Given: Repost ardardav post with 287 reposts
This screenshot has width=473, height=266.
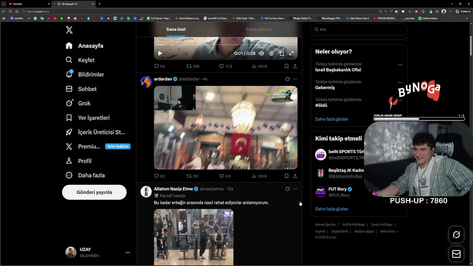Looking at the screenshot, I should coord(193,176).
